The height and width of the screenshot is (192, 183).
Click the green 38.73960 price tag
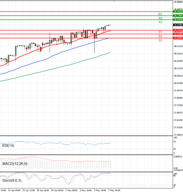(x=178, y=16)
